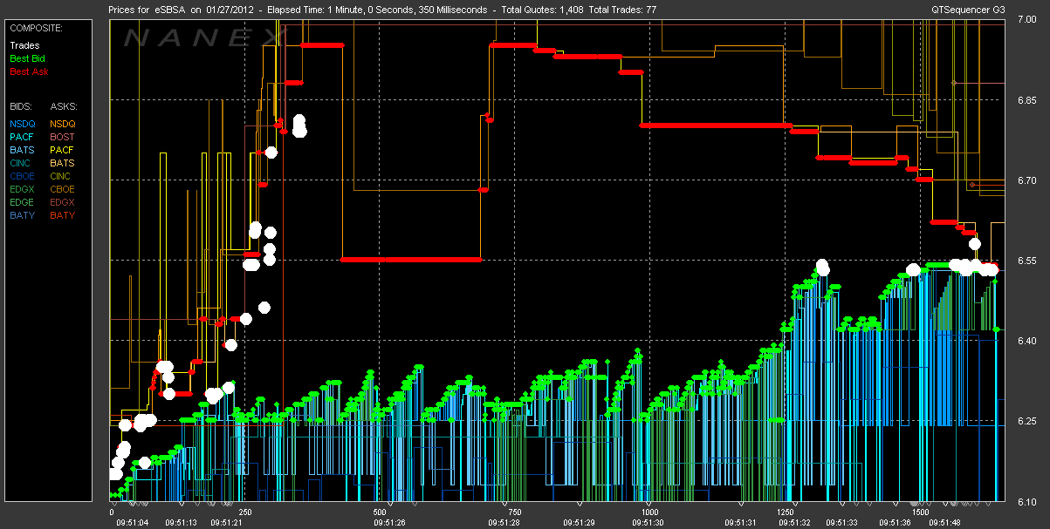Click the 750 tick on the x-axis
The width and height of the screenshot is (1050, 529).
click(515, 512)
